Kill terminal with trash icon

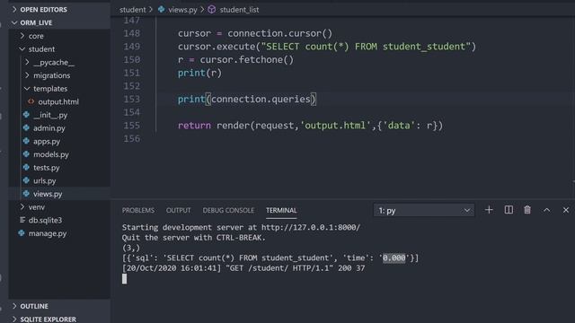pos(527,210)
